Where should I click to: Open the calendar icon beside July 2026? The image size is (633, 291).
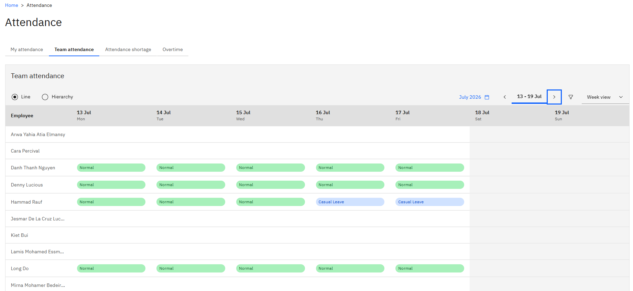click(x=487, y=97)
